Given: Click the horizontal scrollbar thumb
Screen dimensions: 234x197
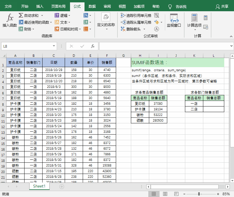Looking at the screenshot, I should click(x=185, y=187).
